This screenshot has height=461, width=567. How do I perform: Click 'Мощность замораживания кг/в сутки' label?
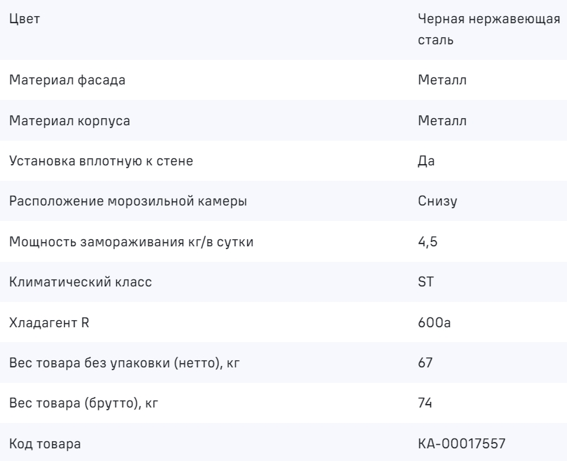click(131, 243)
